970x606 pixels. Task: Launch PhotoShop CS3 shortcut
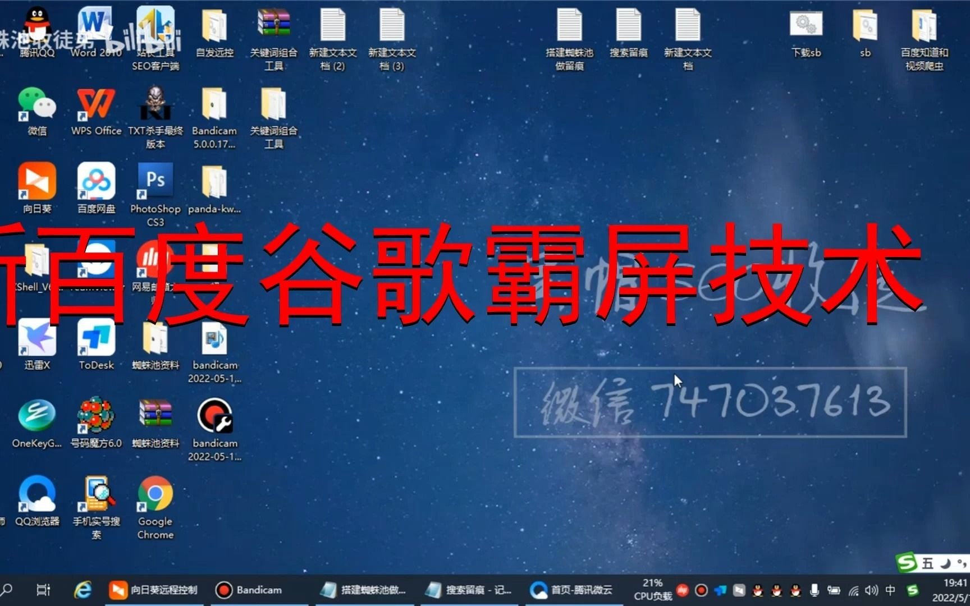click(x=155, y=195)
